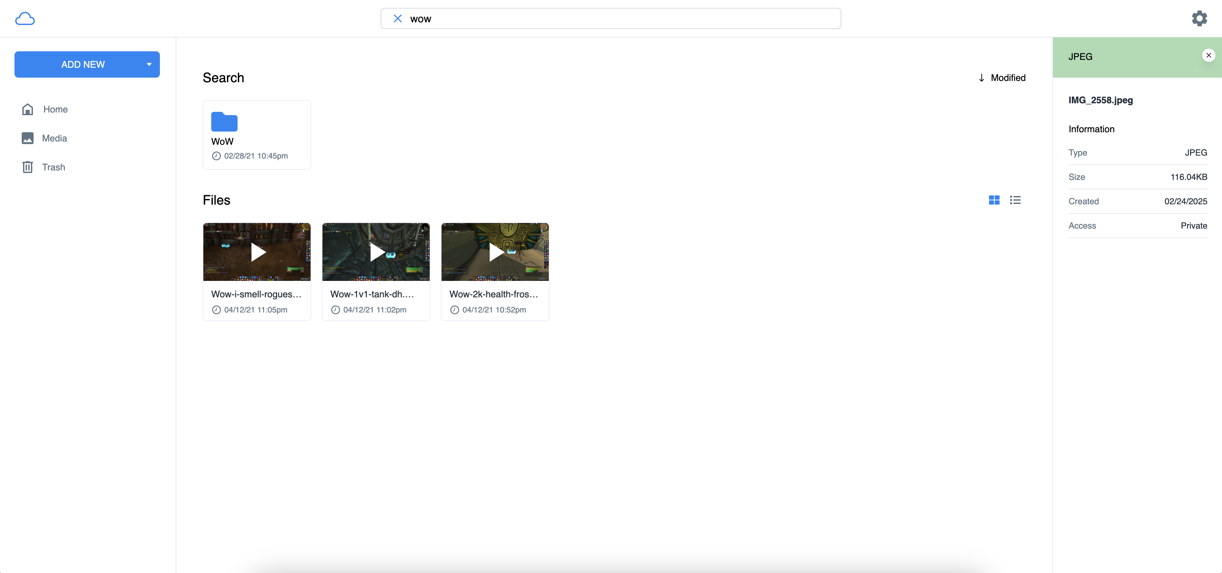The height and width of the screenshot is (573, 1222).
Task: Go to Media section
Action: [55, 138]
